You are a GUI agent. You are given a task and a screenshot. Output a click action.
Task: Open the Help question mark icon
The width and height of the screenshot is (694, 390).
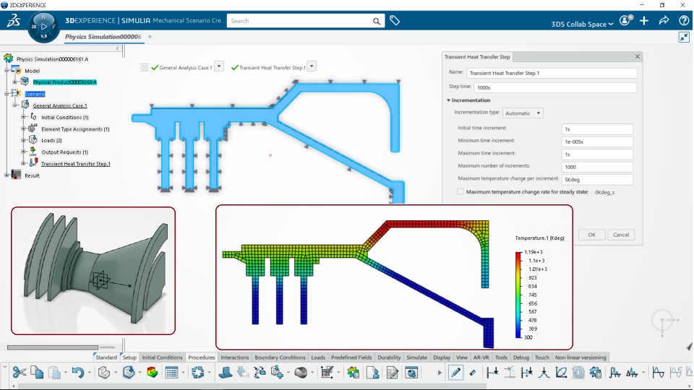click(x=683, y=20)
